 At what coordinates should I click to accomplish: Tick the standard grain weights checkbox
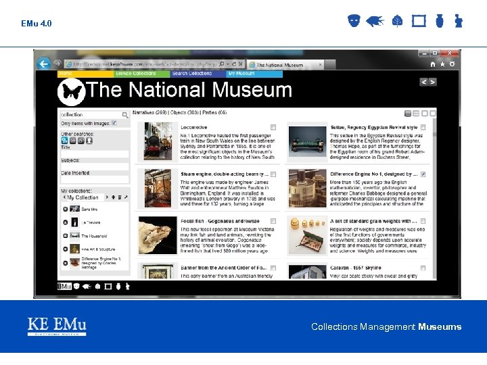423,221
